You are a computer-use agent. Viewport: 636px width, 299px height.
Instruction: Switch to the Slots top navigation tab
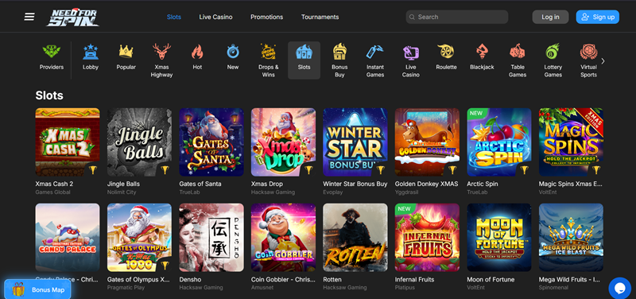click(x=174, y=17)
